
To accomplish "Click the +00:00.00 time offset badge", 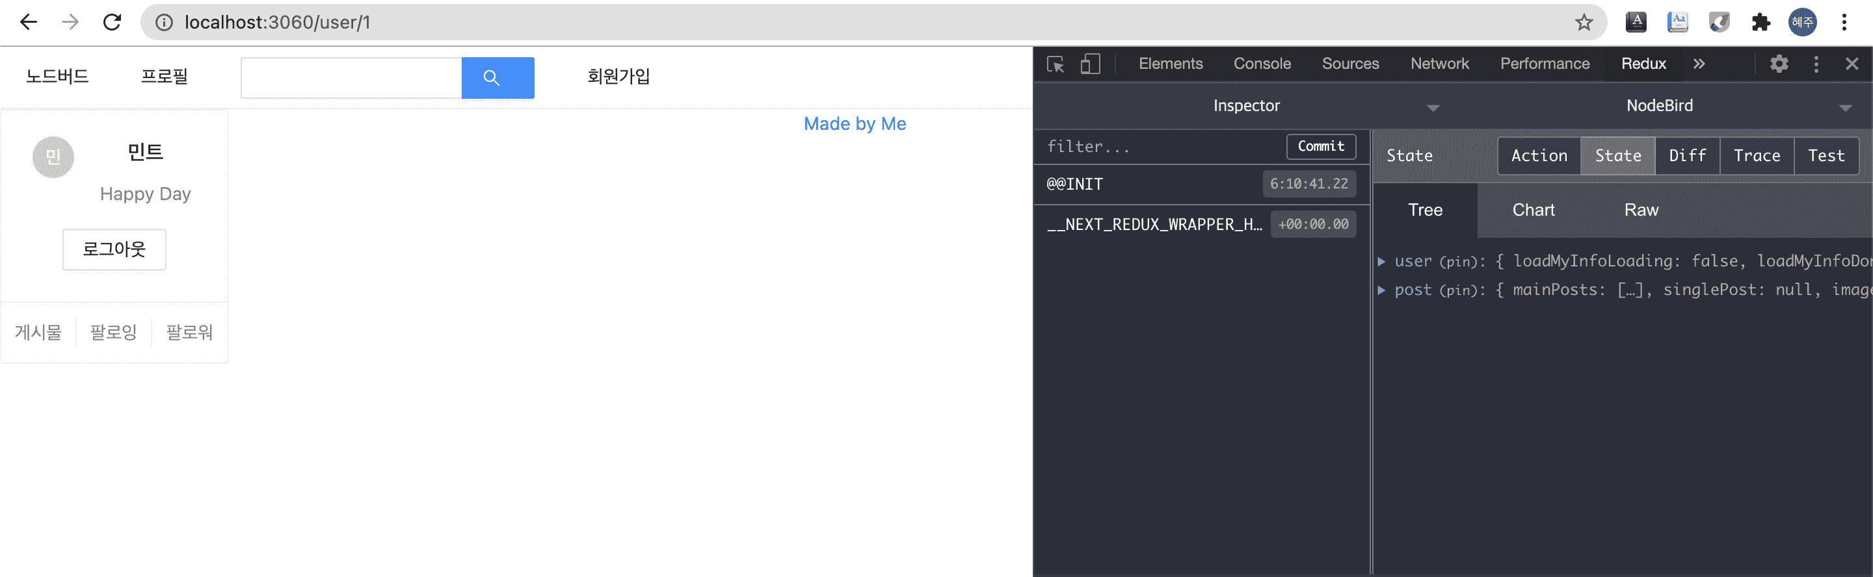I will [1313, 225].
